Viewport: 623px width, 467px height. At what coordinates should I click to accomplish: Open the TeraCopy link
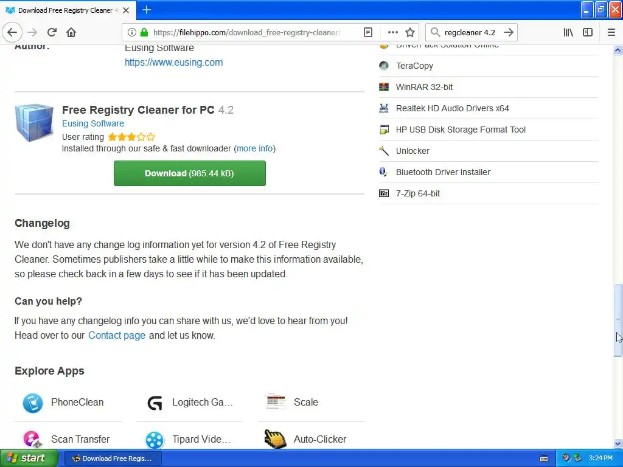[414, 66]
